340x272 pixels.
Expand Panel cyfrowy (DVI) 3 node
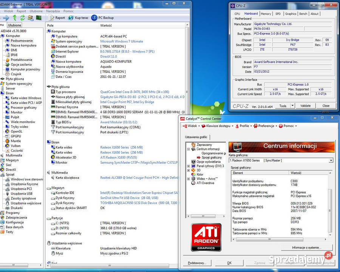pos(189,166)
